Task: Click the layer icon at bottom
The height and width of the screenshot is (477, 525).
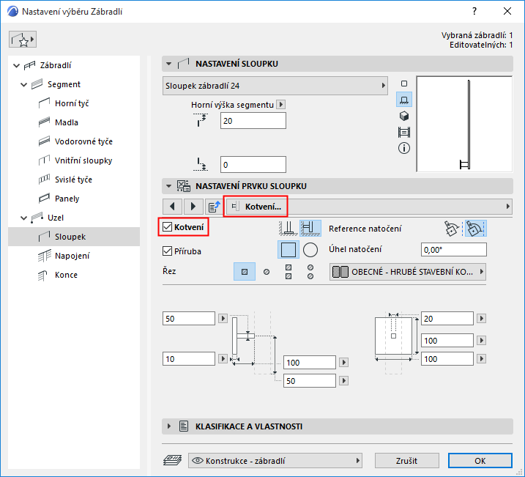Action: tap(172, 460)
